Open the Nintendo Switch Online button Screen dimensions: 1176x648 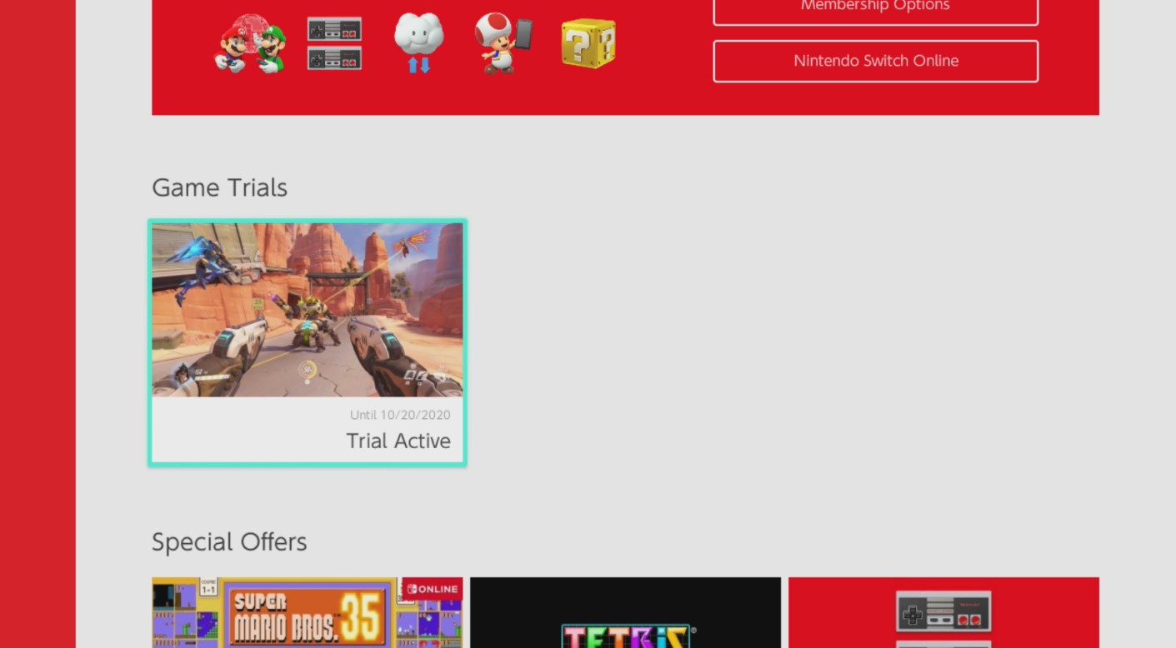click(876, 61)
